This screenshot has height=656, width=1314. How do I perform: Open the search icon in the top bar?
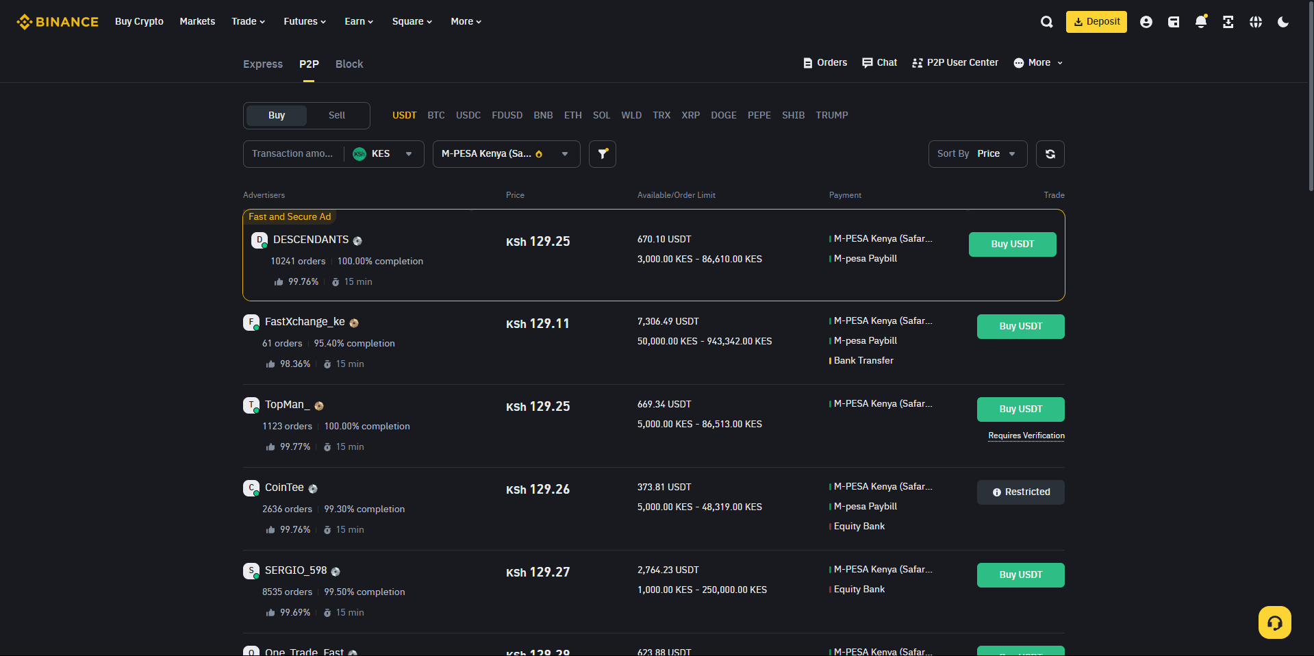point(1046,21)
